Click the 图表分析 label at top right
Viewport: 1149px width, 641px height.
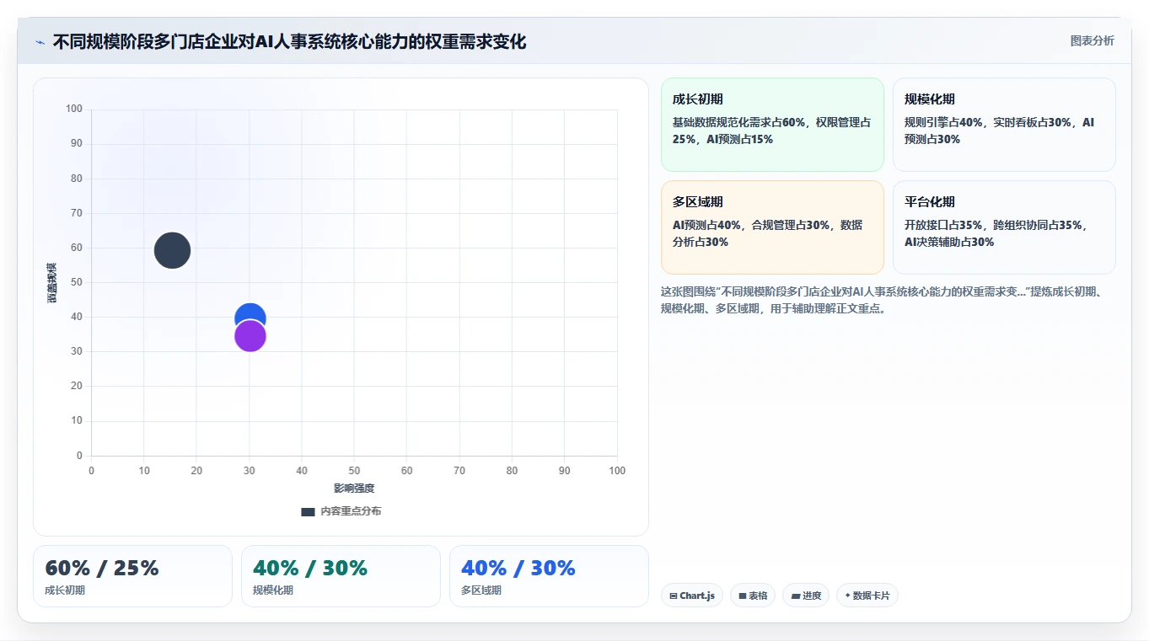tap(1092, 40)
